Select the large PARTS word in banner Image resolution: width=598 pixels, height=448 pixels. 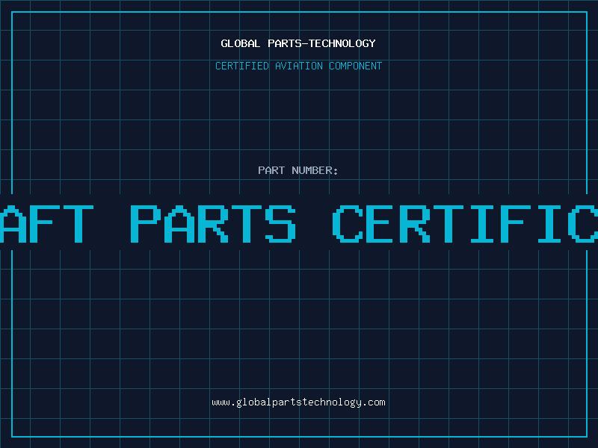point(212,223)
